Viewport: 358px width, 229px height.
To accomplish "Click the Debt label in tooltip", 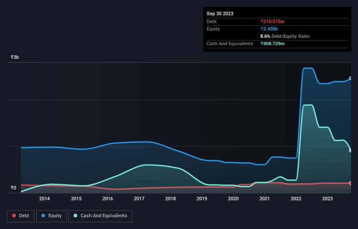I will click(211, 21).
